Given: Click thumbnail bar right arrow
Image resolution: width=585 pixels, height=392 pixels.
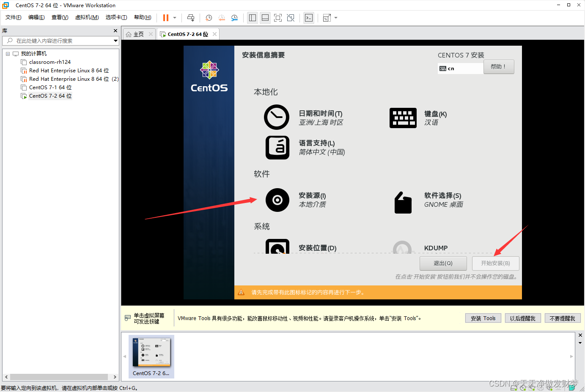Looking at the screenshot, I should tap(571, 356).
